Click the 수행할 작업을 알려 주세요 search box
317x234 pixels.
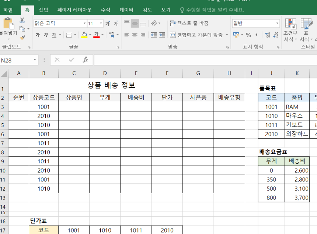tap(212, 10)
